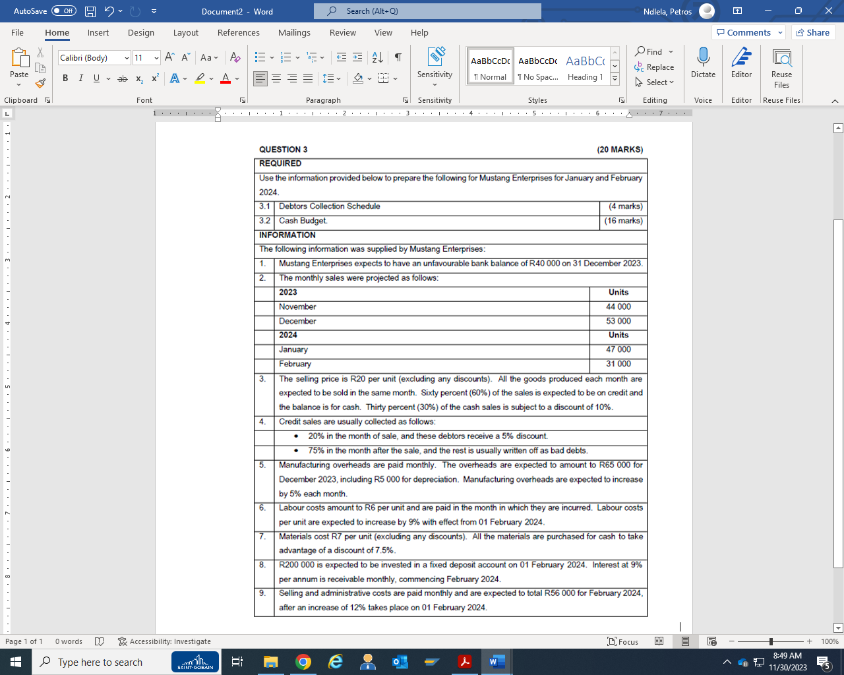Open the Editor pane
Image resolution: width=844 pixels, height=675 pixels.
coord(741,63)
